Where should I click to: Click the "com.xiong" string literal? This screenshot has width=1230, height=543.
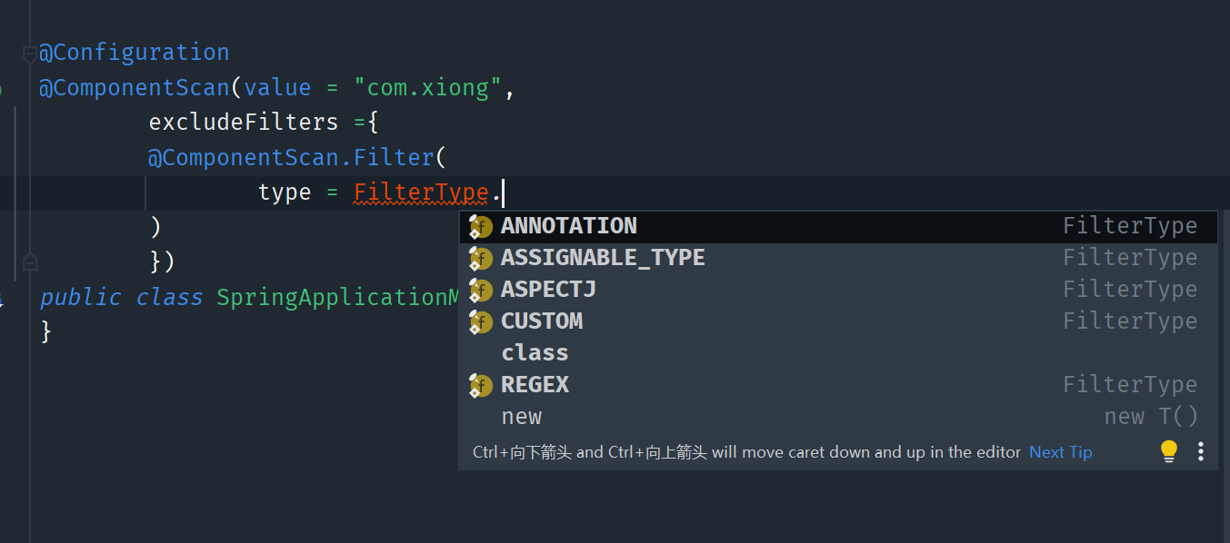tap(427, 88)
